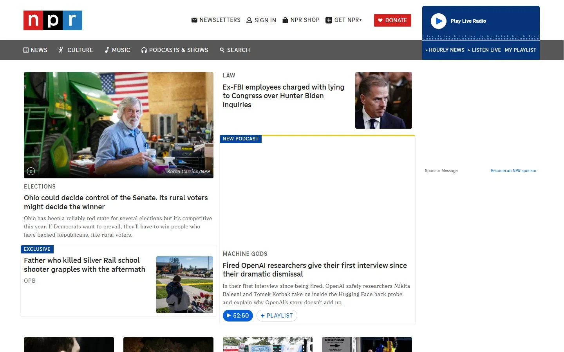Click the Get NPR+ link text

point(348,20)
